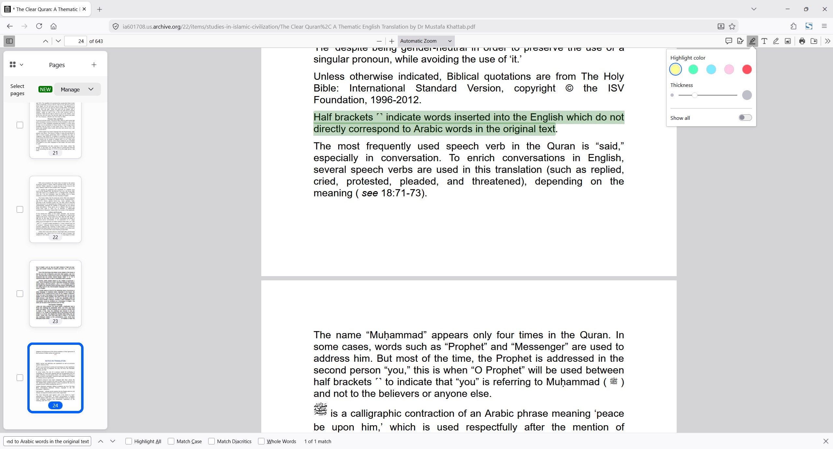The height and width of the screenshot is (449, 833).
Task: Click the 'Select pages' label
Action: [17, 90]
